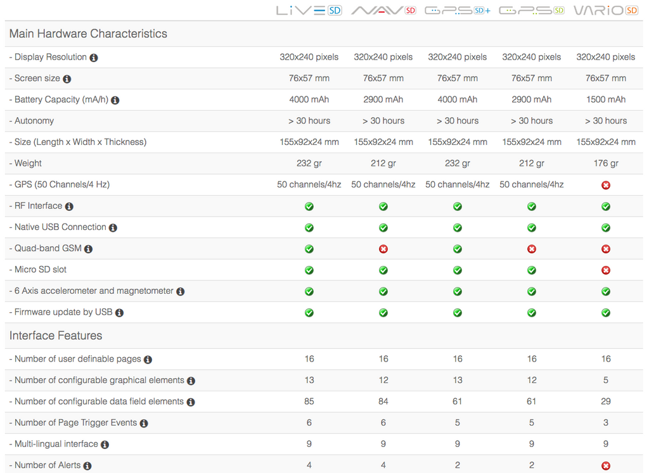This screenshot has width=649, height=473.
Task: Click info icon next to Quad-band GSM
Action: [x=88, y=249]
